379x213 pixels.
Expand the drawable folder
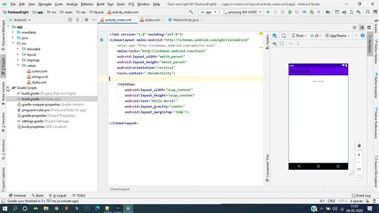pos(18,49)
